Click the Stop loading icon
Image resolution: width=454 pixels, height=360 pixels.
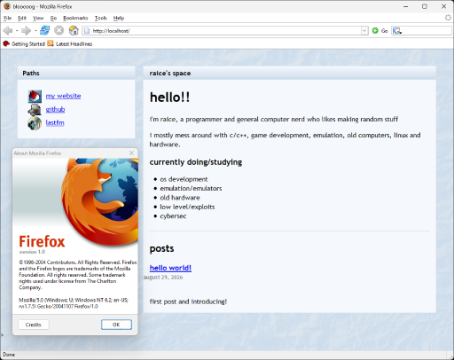[59, 30]
